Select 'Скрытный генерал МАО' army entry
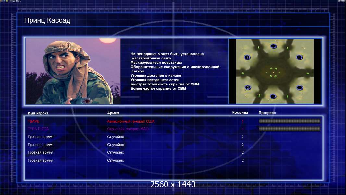This screenshot has height=195, width=346. point(128,129)
